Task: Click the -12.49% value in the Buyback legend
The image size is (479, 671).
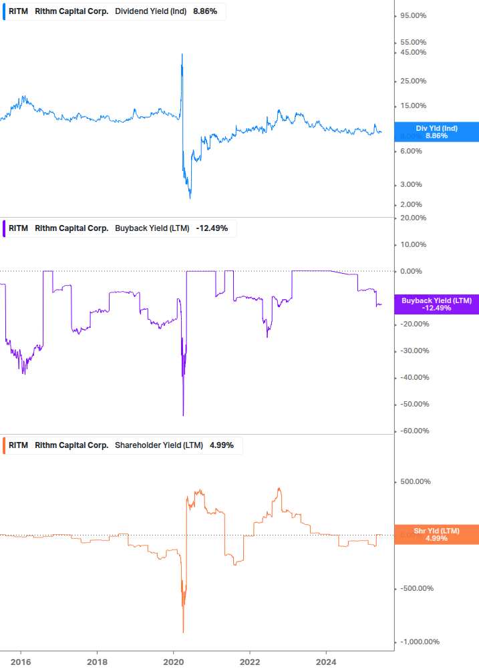Action: point(212,228)
